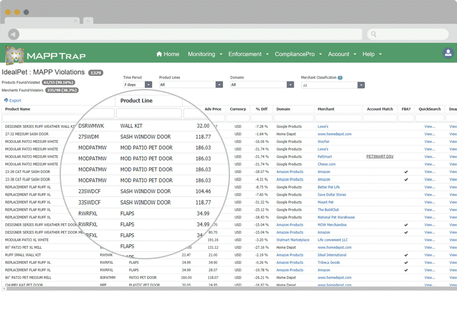Image resolution: width=457 pixels, height=327 pixels.
Task: Open Tribeca Goods merchant link
Action: tap(329, 263)
